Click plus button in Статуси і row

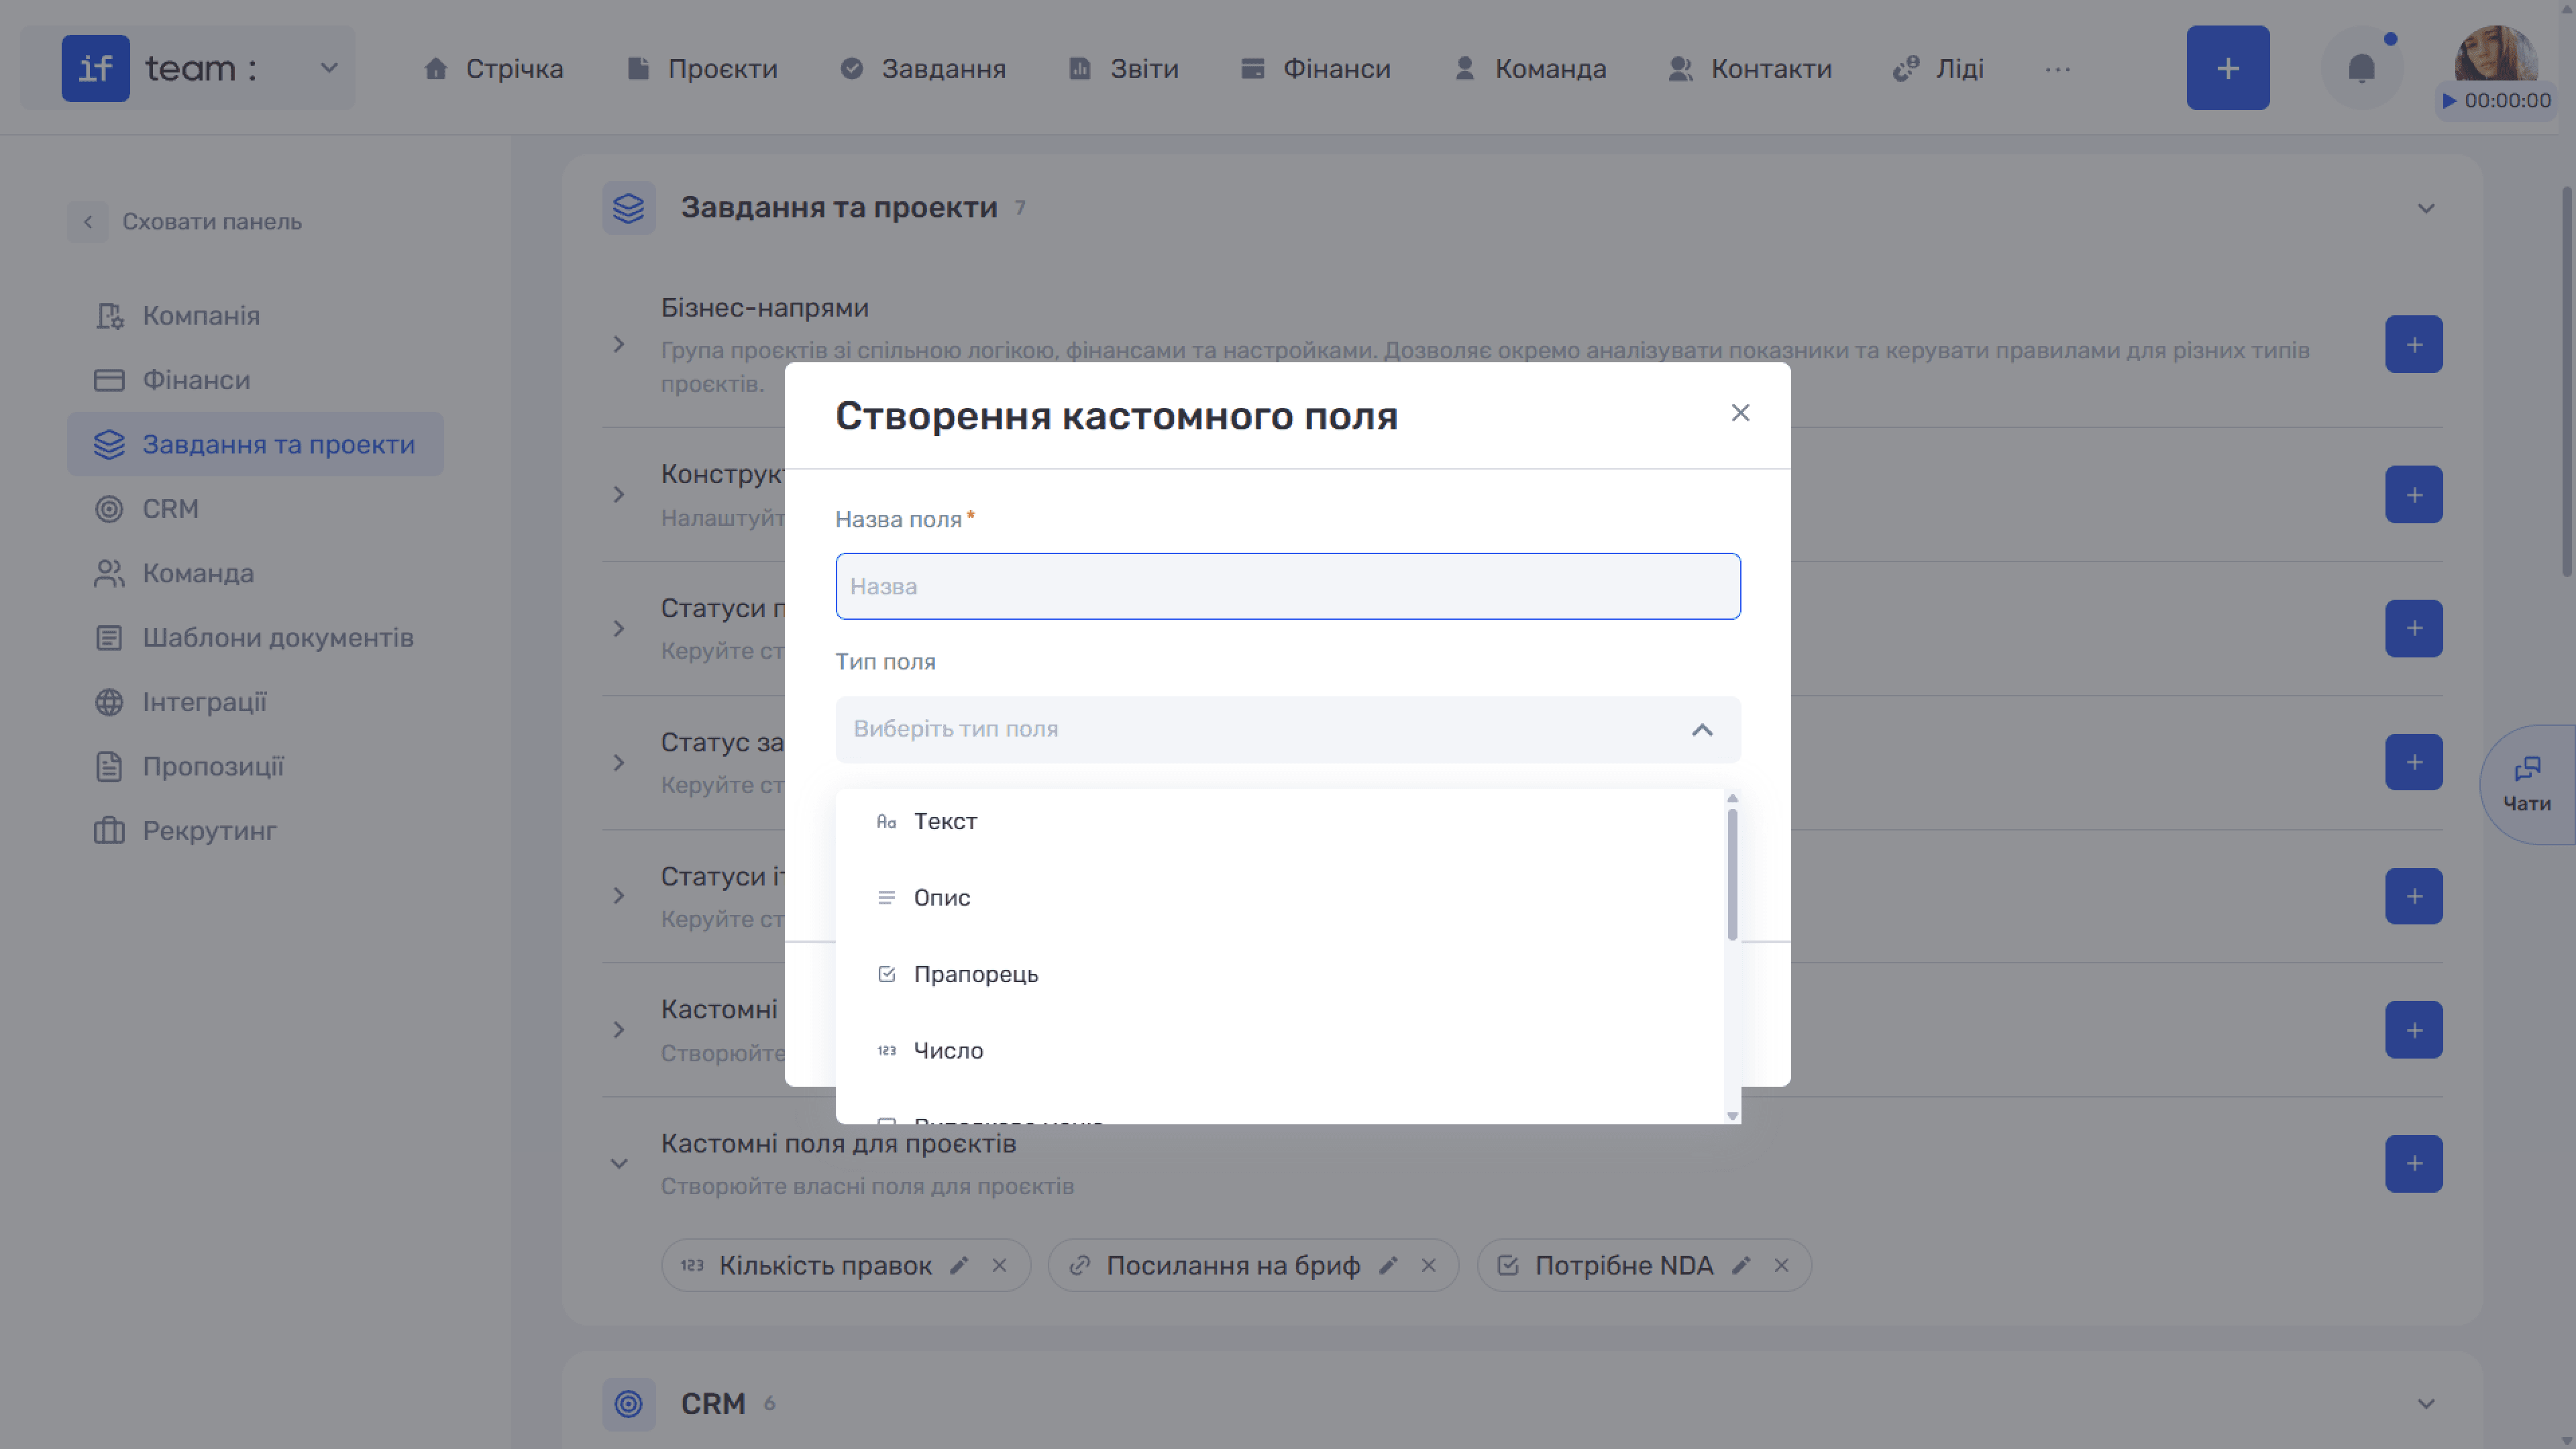click(2414, 896)
